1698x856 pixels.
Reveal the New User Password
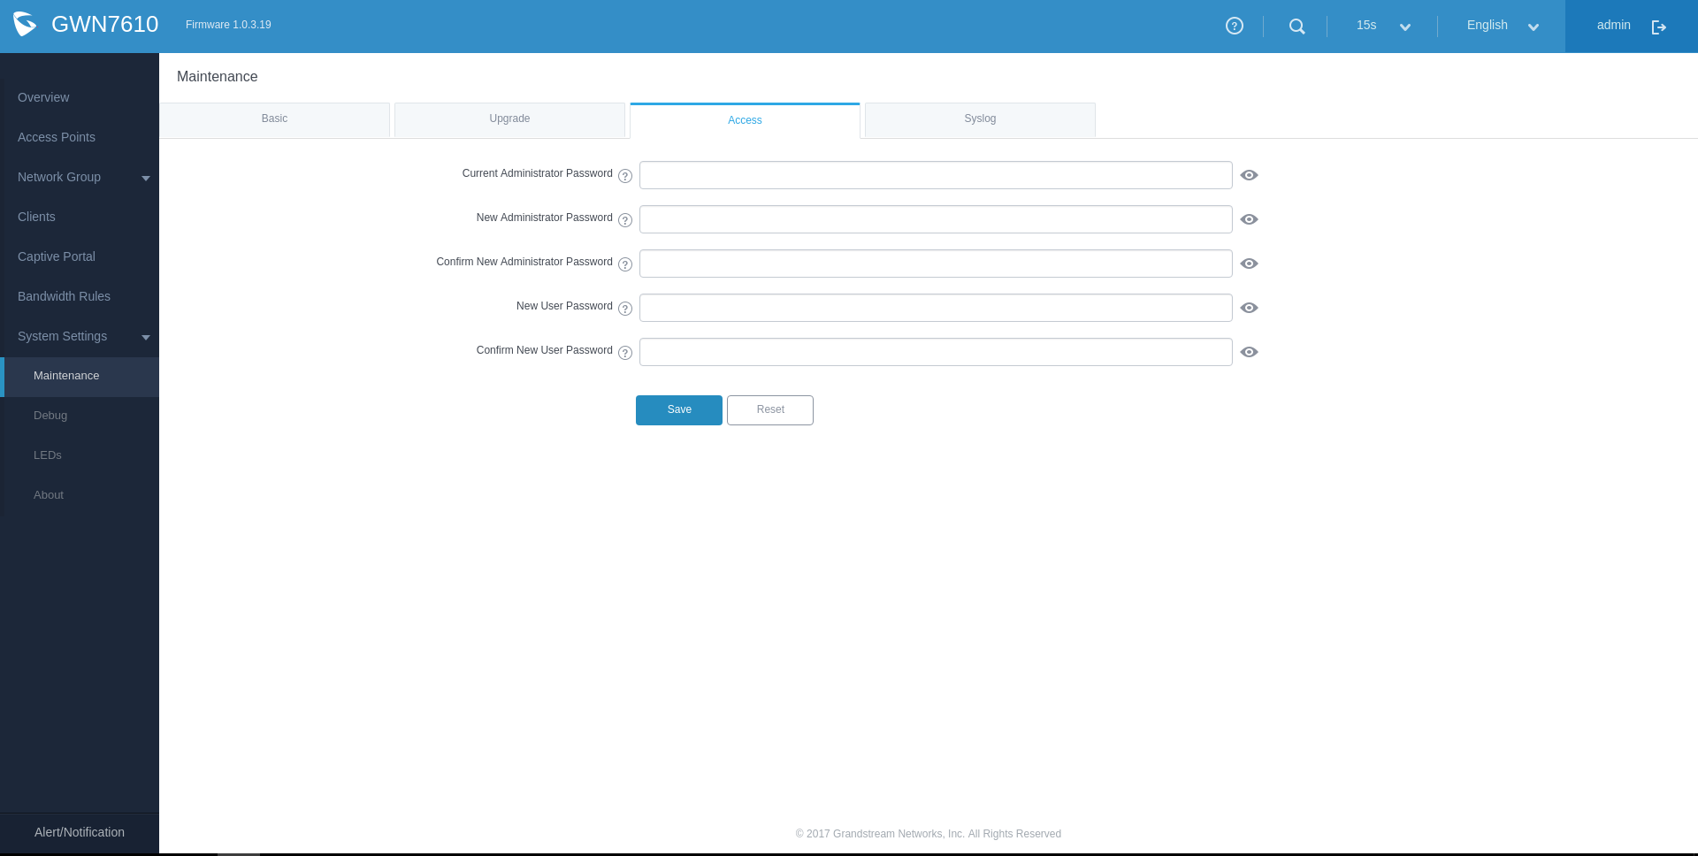[x=1249, y=308]
